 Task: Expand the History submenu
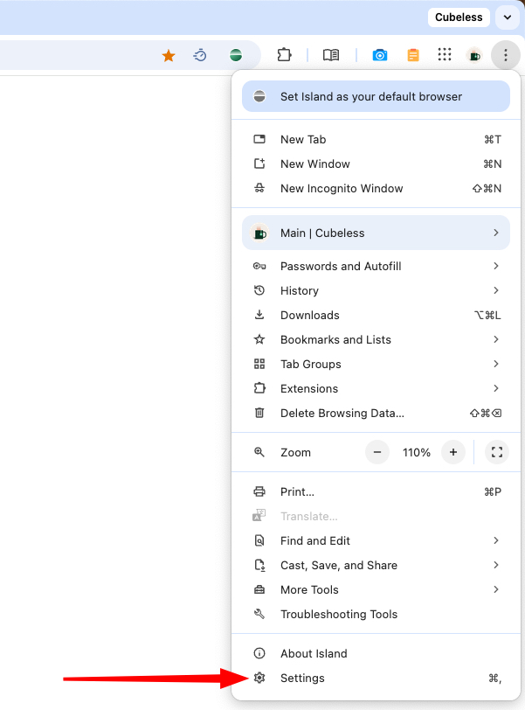(x=376, y=290)
